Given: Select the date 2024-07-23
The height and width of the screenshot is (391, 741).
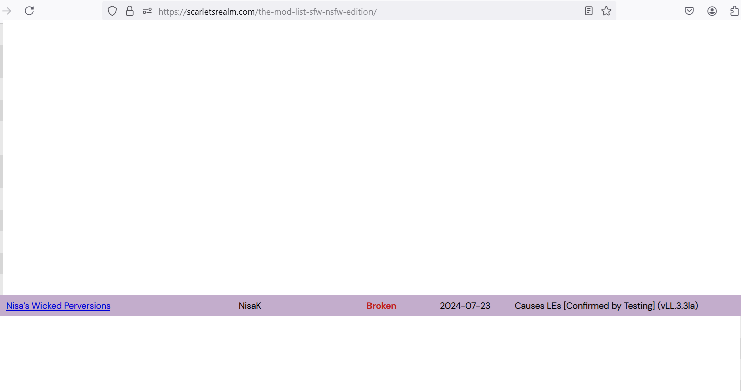Looking at the screenshot, I should click(465, 306).
